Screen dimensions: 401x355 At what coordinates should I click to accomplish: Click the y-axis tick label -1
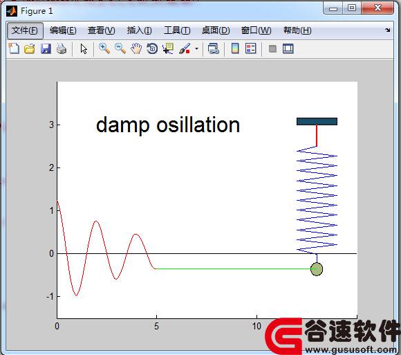pyautogui.click(x=50, y=296)
